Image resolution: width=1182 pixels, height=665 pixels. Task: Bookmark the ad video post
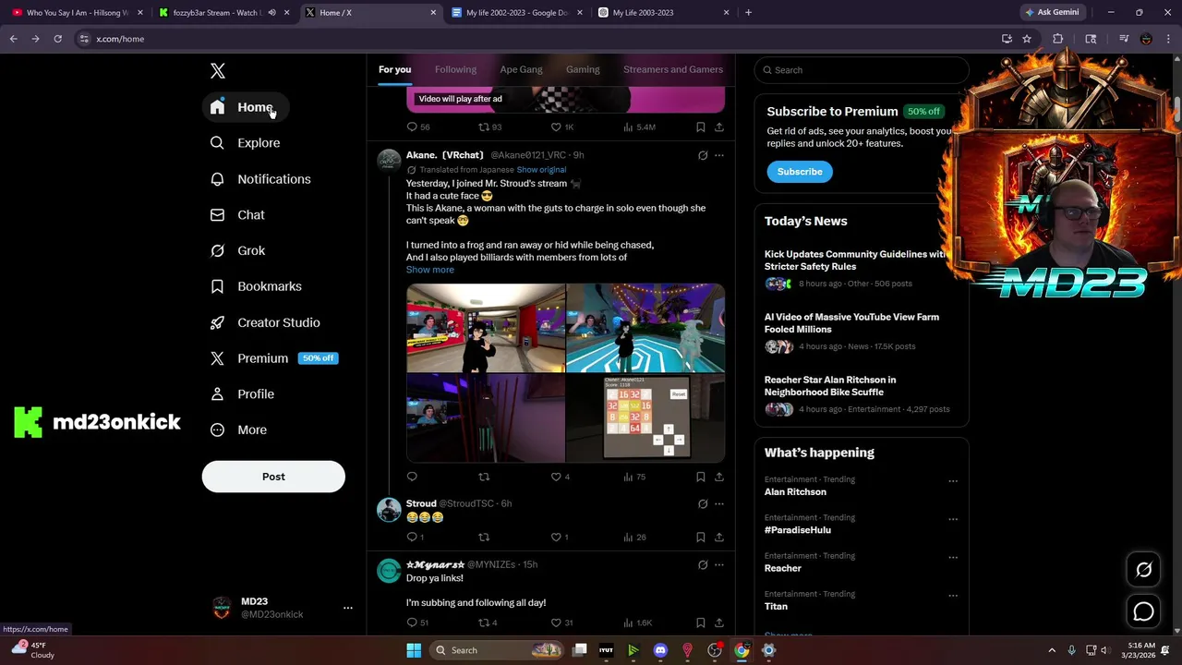point(700,127)
